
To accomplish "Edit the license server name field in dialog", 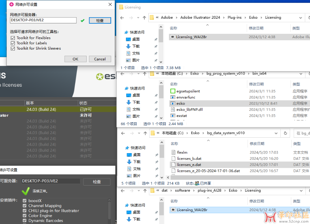I will click(43, 20).
